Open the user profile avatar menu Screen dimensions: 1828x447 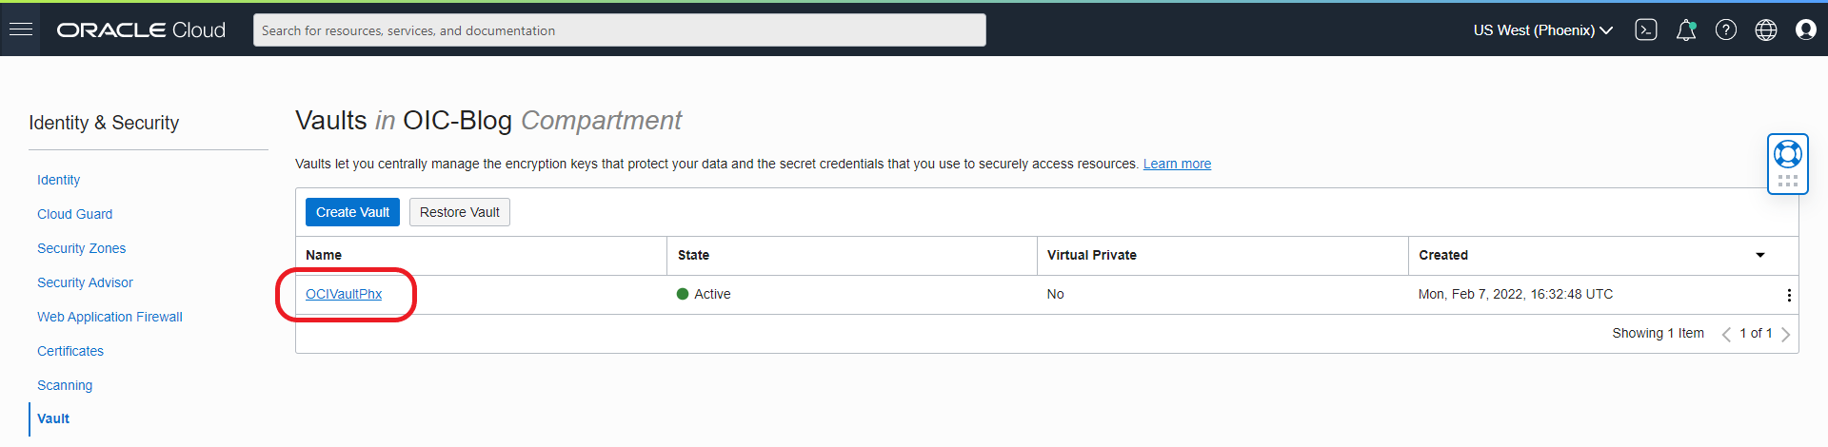pyautogui.click(x=1806, y=30)
